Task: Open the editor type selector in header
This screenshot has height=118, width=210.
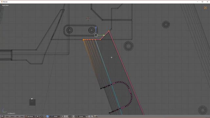Action: point(3,116)
